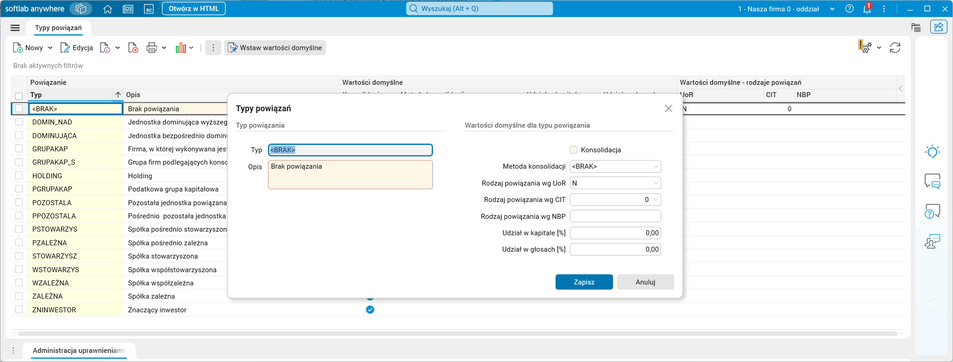Switch to the Typy powiązań tab
The height and width of the screenshot is (362, 953).
(x=58, y=28)
